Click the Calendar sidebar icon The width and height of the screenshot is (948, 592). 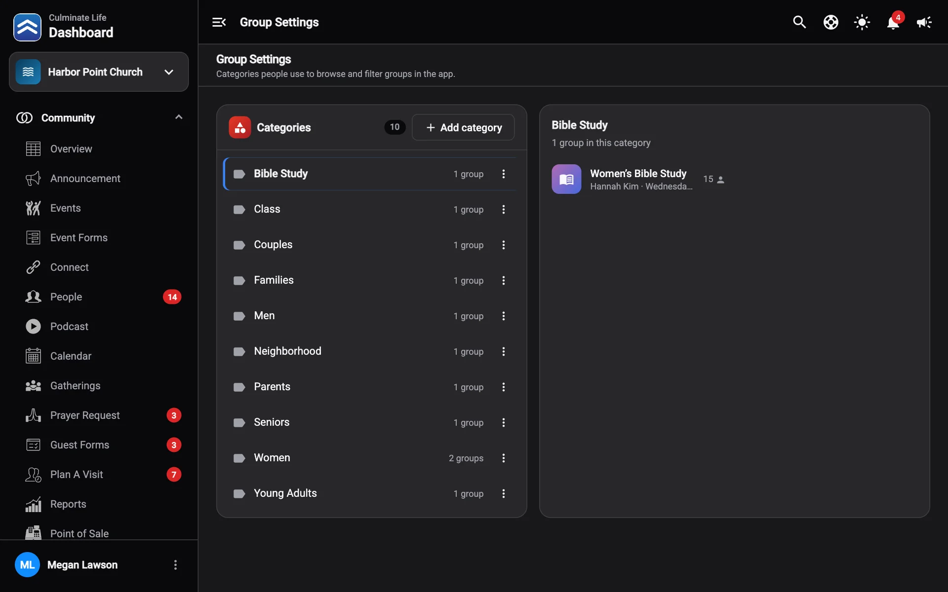[33, 356]
